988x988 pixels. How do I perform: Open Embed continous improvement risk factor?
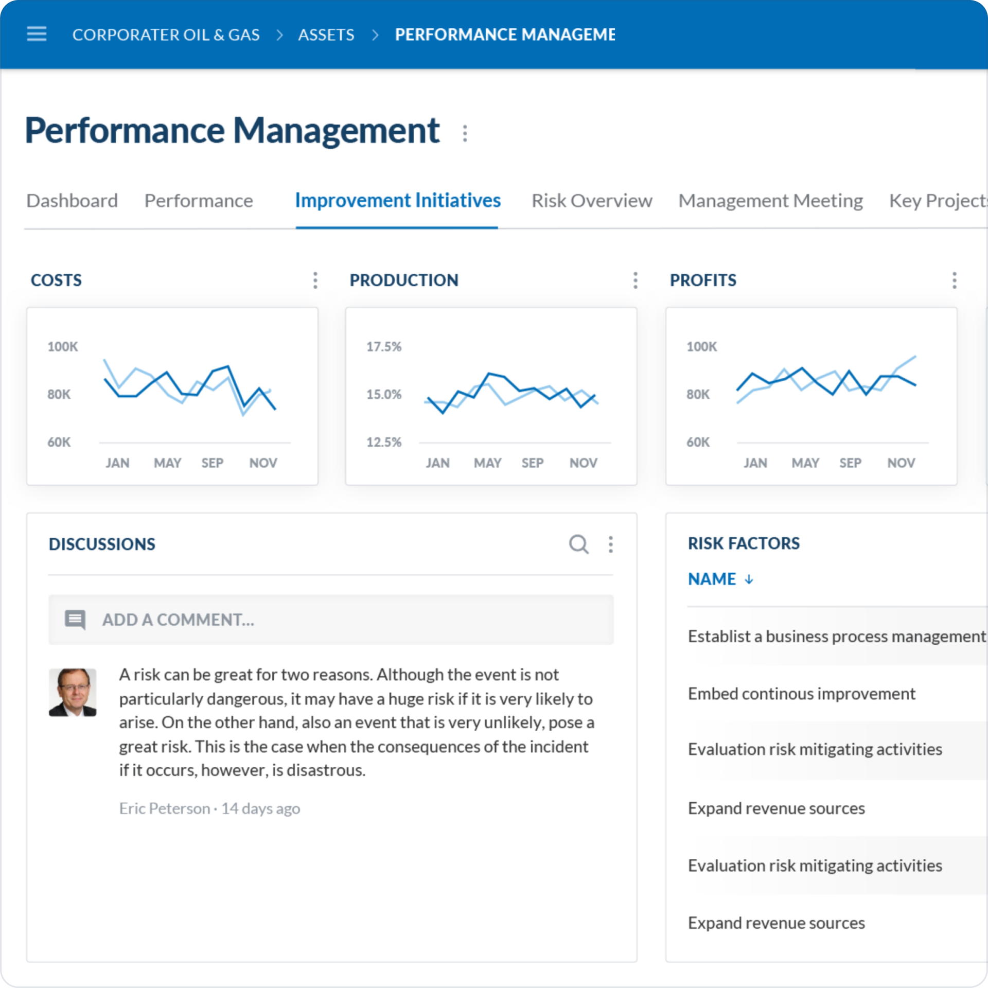[801, 694]
